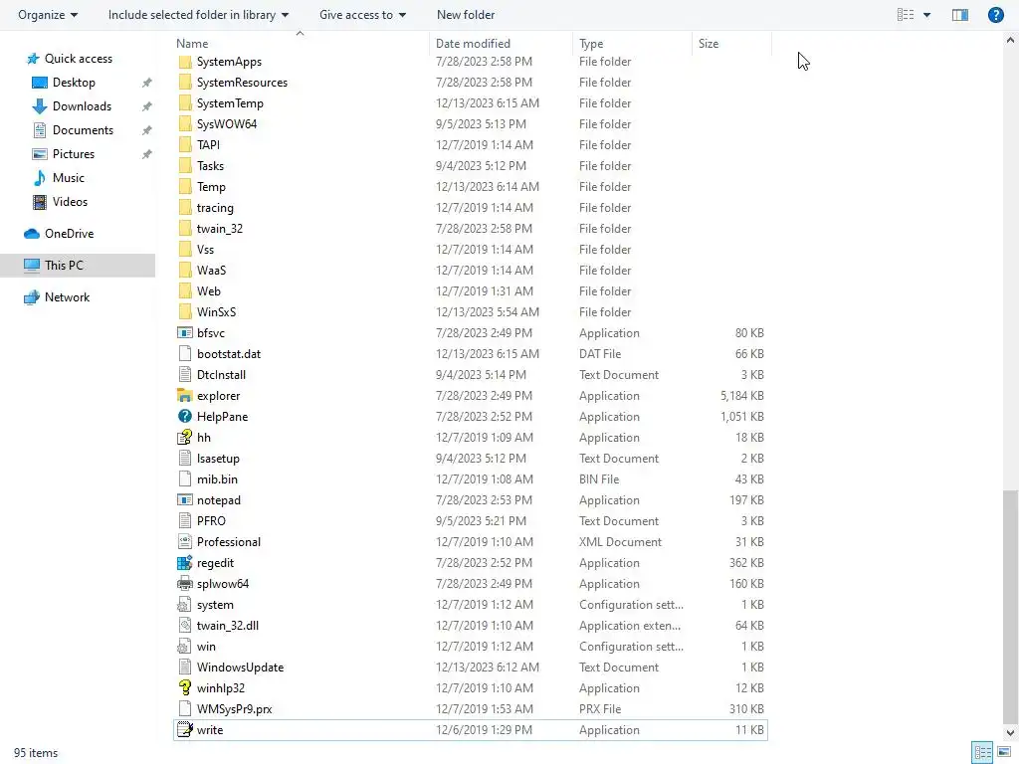Click the hh help application icon
The width and height of the screenshot is (1019, 764).
(184, 438)
